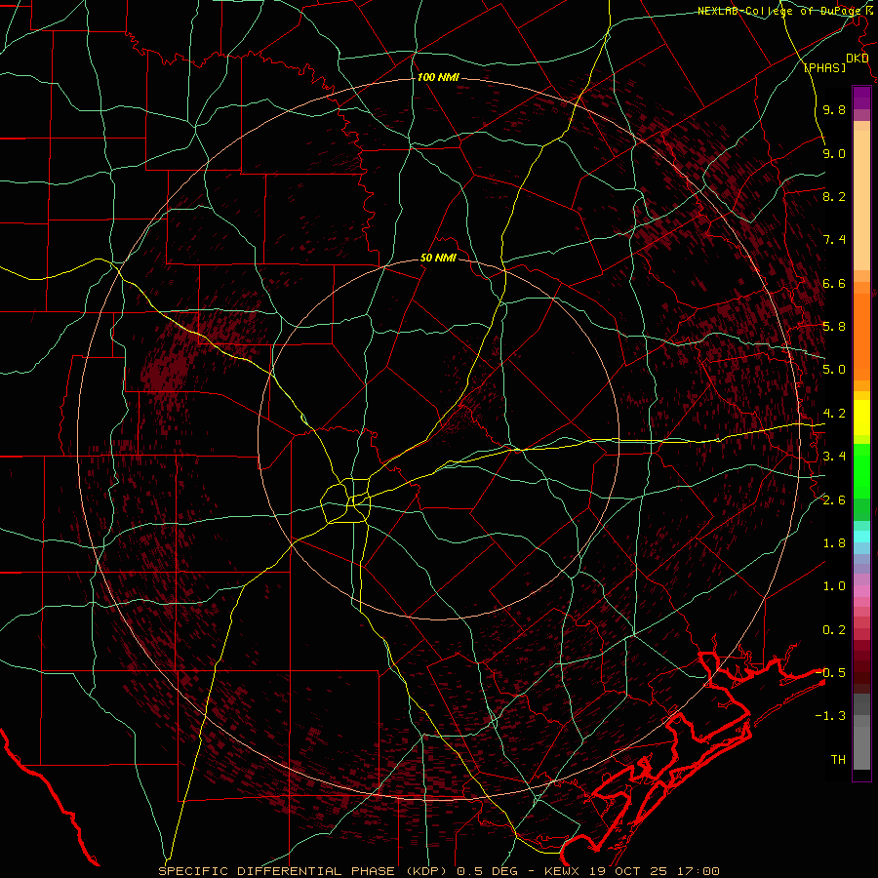
Task: Click the Specific Differential Phase (KDP) caption
Action: [305, 871]
